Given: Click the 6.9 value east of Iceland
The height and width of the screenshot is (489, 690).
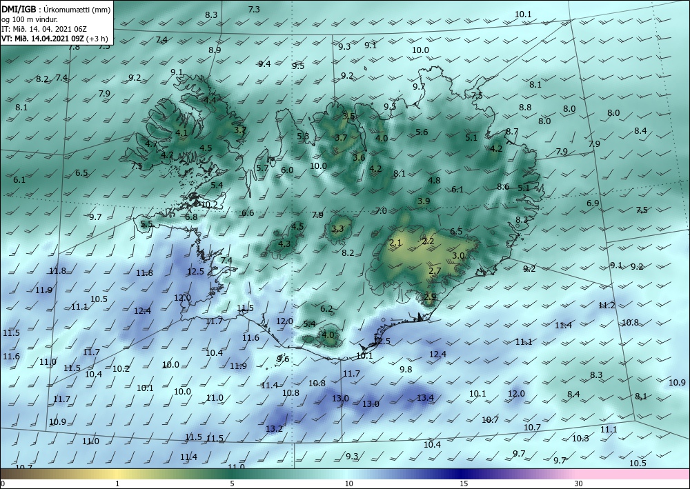Looking at the screenshot, I should pos(593,203).
